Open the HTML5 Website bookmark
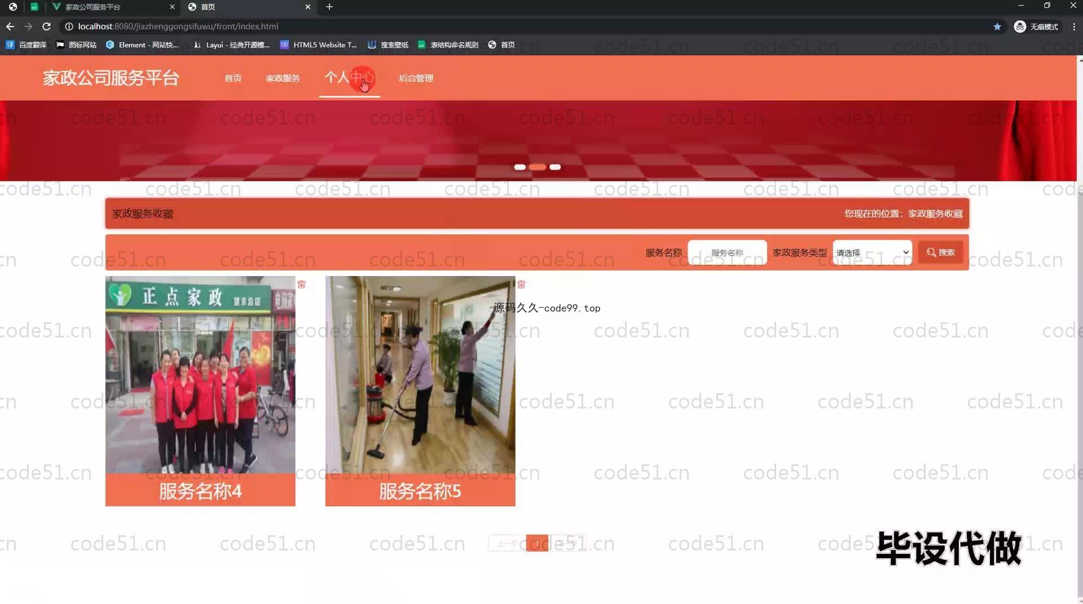 pyautogui.click(x=319, y=45)
